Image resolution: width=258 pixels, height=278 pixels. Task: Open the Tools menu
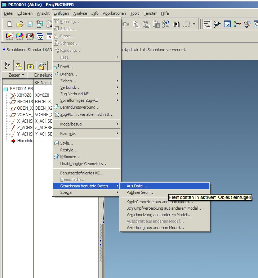click(x=134, y=13)
